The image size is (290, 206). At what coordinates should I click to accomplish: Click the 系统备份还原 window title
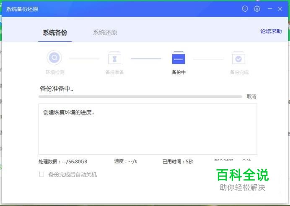point(22,9)
